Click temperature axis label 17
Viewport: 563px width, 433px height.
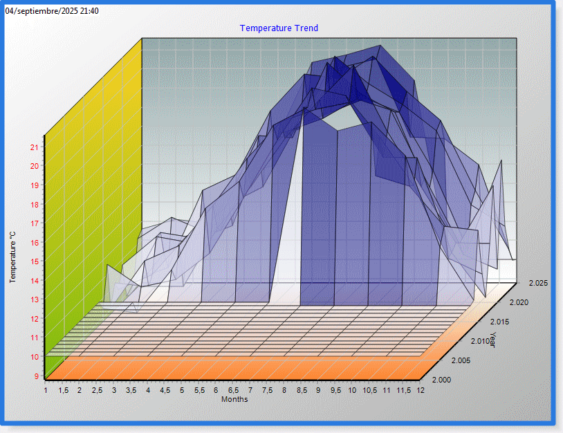click(35, 223)
